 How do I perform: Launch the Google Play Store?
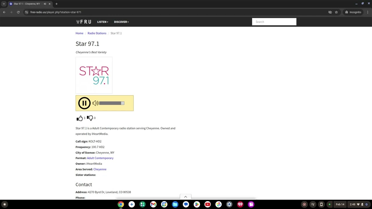(x=197, y=204)
